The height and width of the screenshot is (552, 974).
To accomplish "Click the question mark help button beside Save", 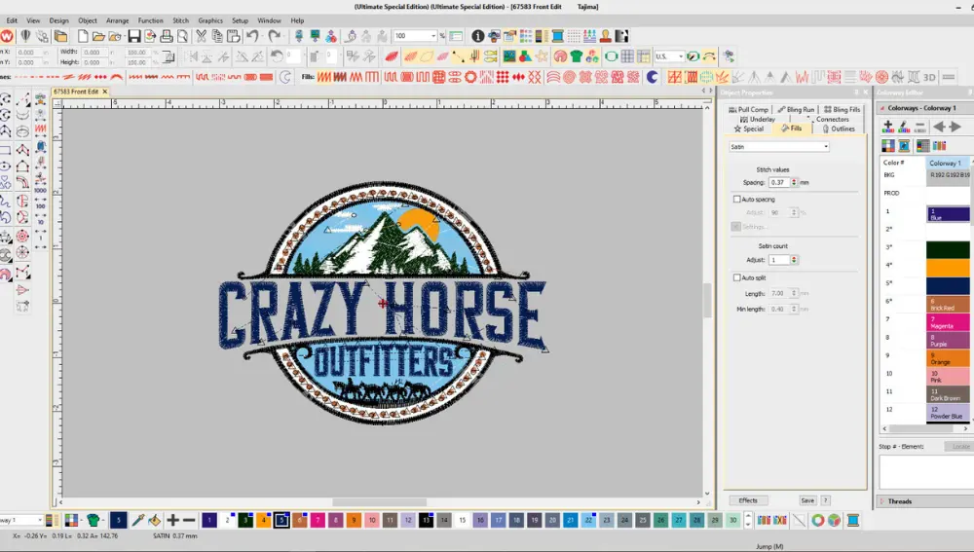I will click(826, 500).
